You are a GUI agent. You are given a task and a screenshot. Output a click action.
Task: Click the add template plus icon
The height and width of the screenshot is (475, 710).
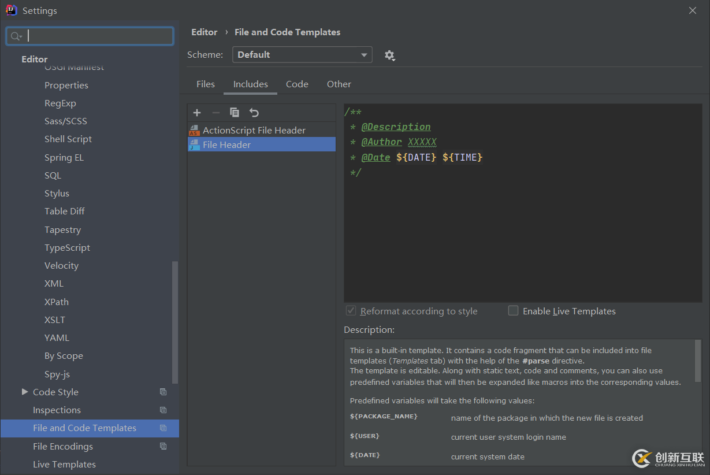pos(197,113)
